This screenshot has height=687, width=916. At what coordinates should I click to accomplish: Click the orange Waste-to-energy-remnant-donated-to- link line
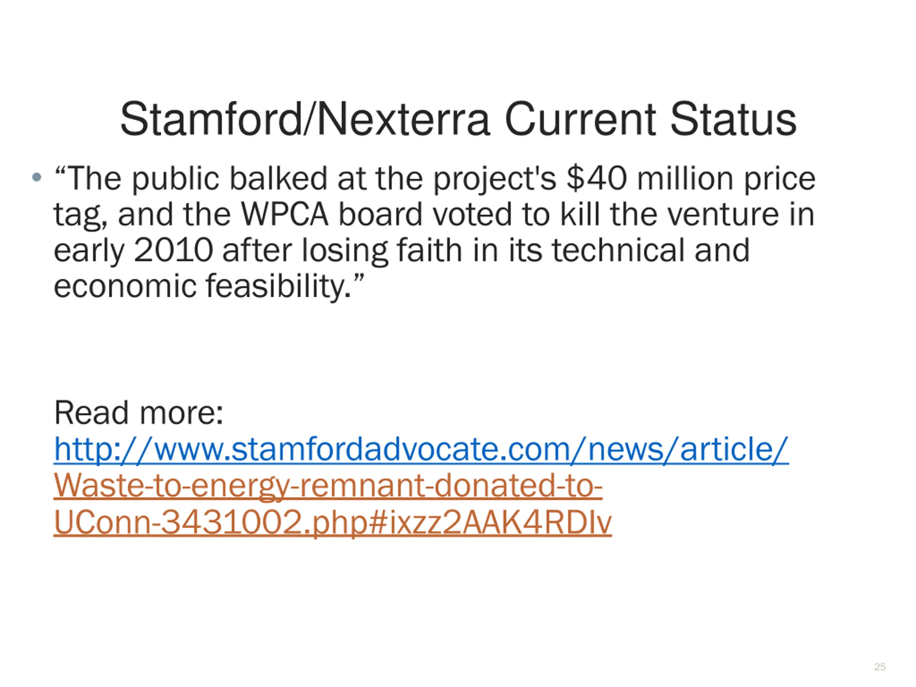[x=328, y=486]
